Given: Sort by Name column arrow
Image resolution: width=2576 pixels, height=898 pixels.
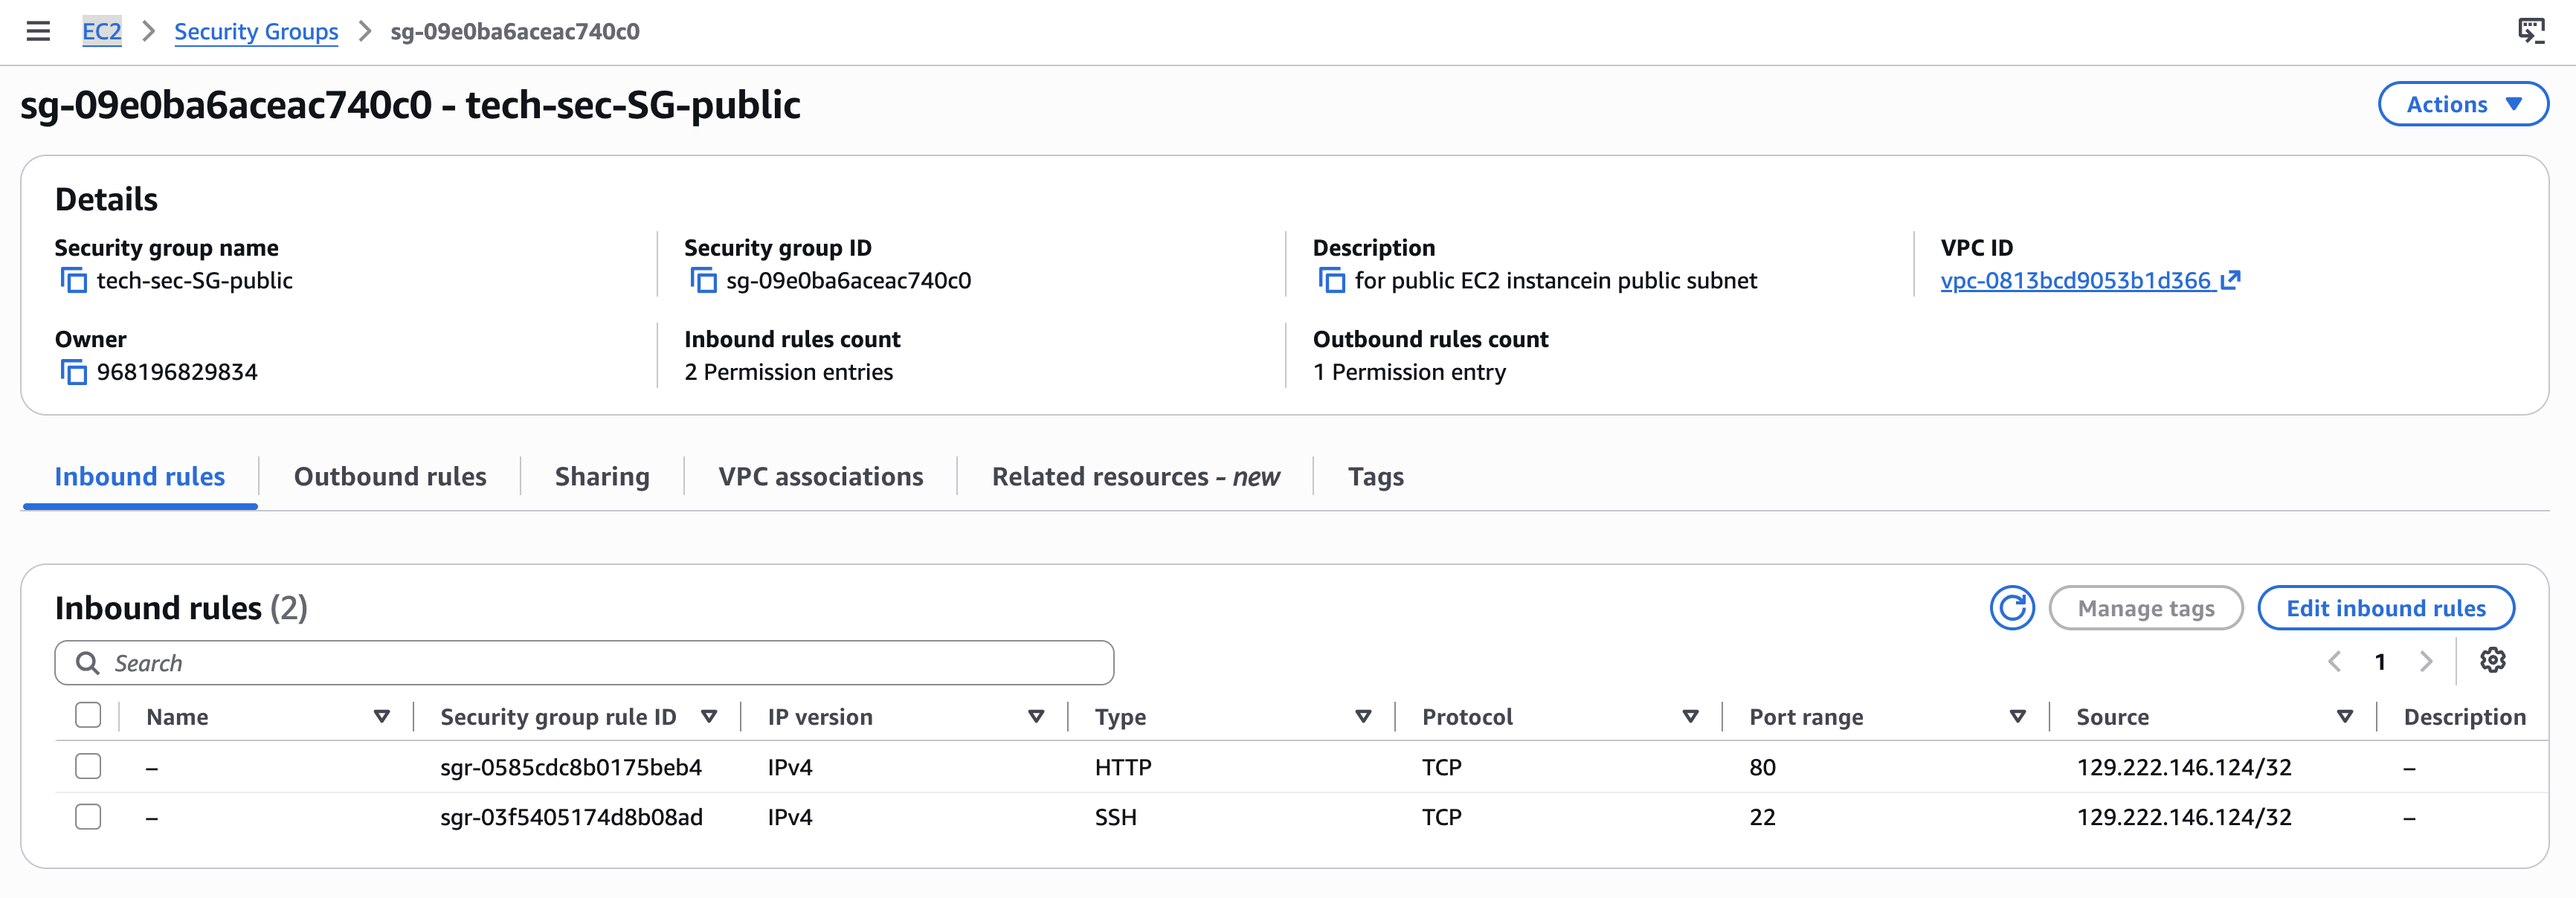Looking at the screenshot, I should click(x=381, y=716).
